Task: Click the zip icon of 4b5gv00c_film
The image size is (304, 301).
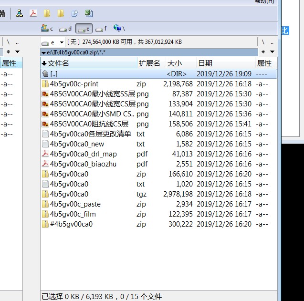Action: click(x=45, y=214)
